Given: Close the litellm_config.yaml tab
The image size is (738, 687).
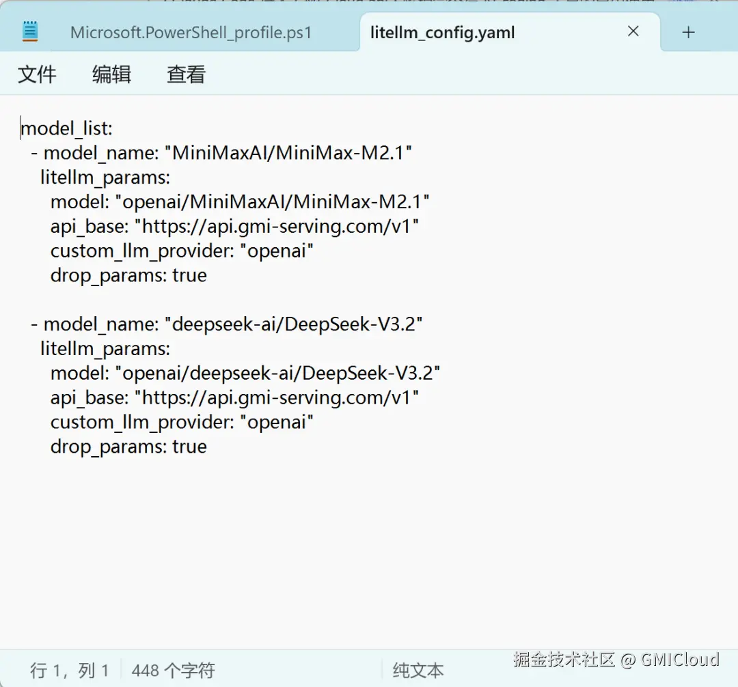Looking at the screenshot, I should [633, 31].
